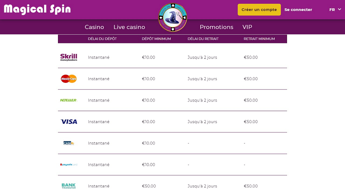The image size is (345, 195).
Task: Click the Se connecter link
Action: pos(298,10)
